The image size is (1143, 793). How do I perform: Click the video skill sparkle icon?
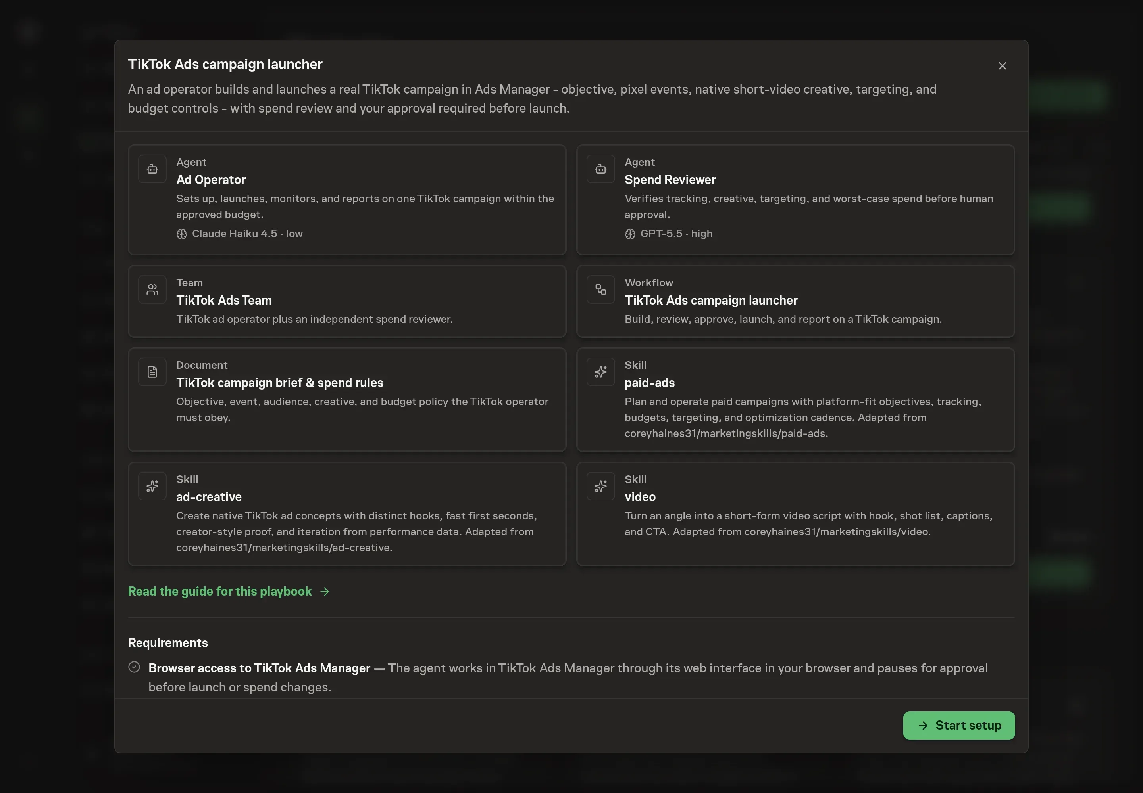[601, 487]
